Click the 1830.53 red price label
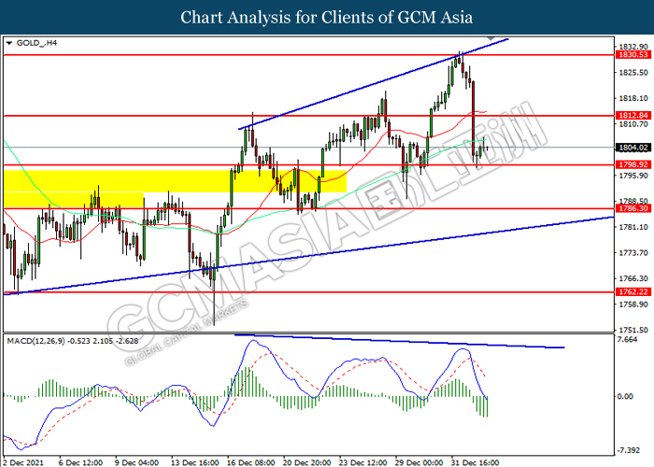 click(x=633, y=54)
